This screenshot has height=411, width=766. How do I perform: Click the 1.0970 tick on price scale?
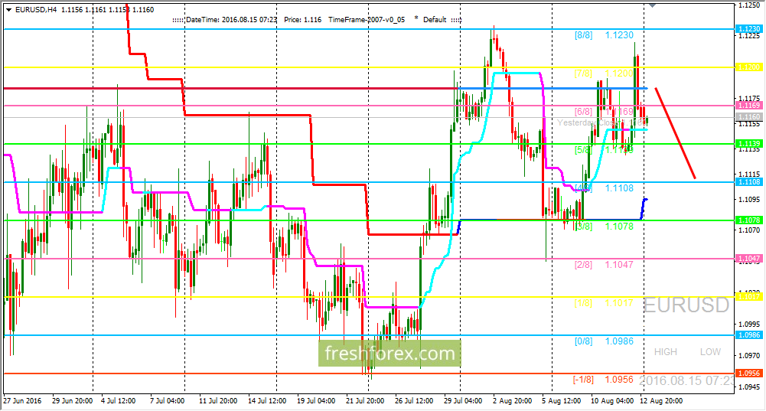tap(749, 355)
